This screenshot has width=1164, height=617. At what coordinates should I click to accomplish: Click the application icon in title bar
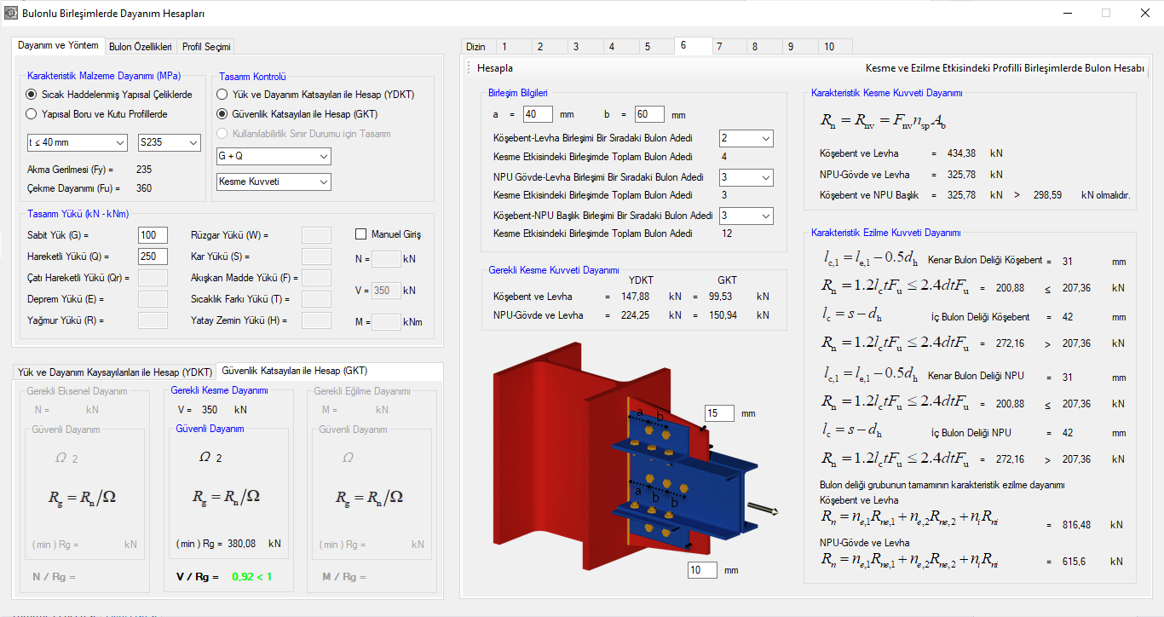pos(11,14)
